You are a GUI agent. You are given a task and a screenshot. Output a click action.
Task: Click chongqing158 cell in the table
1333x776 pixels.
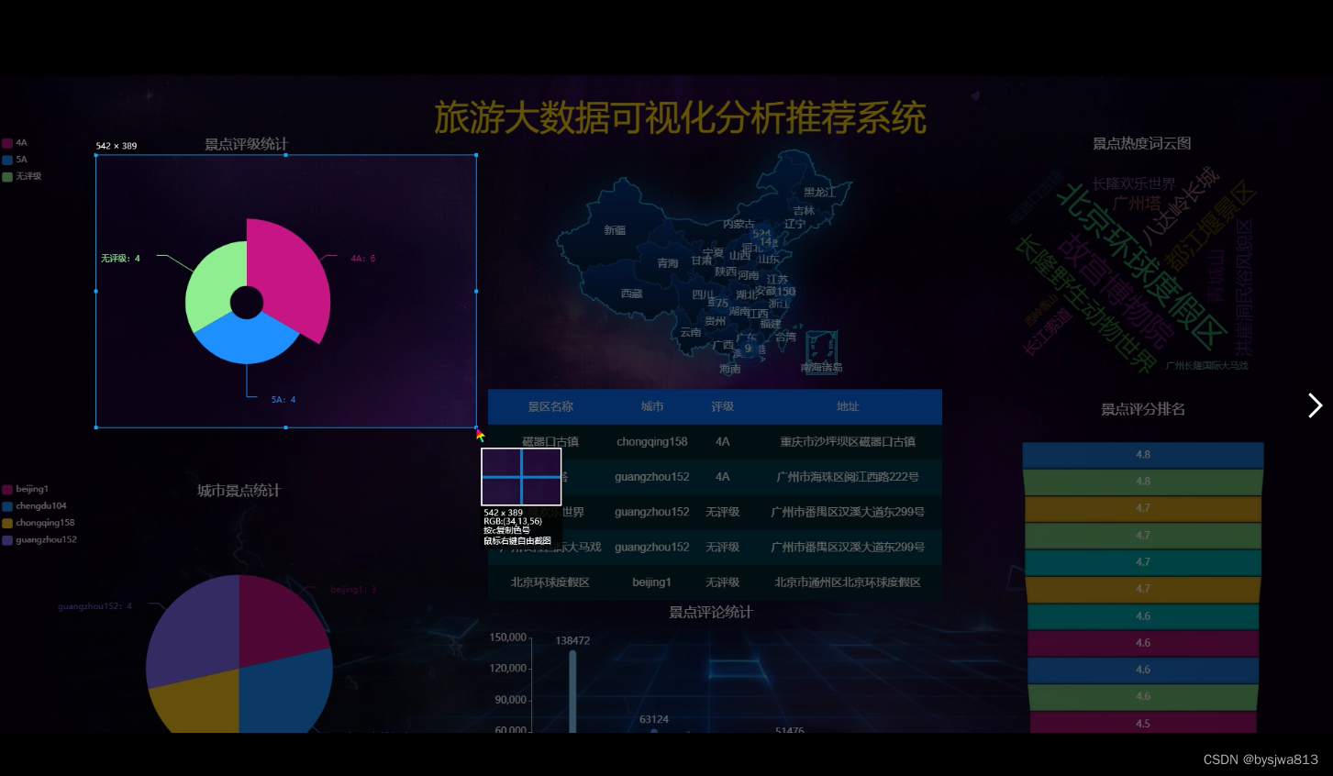[x=652, y=442]
